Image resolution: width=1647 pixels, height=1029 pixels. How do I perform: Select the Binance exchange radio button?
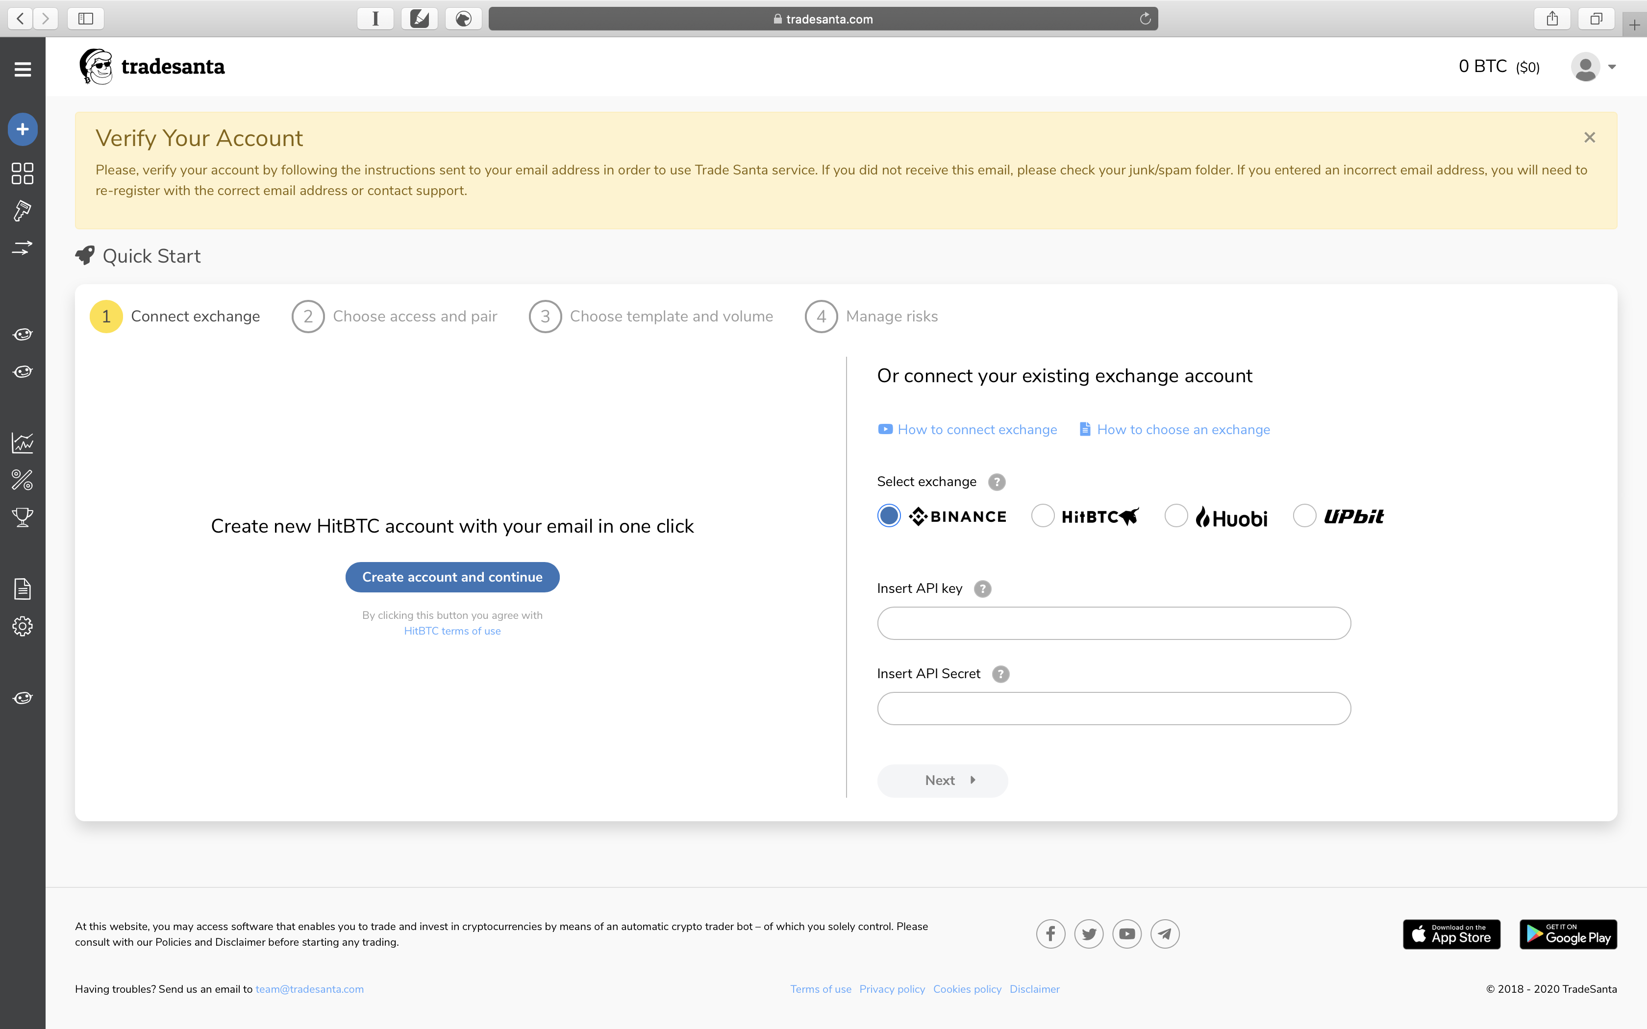coord(889,516)
